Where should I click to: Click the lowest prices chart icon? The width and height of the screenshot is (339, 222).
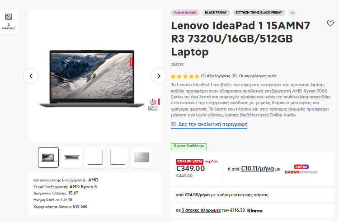(235, 76)
